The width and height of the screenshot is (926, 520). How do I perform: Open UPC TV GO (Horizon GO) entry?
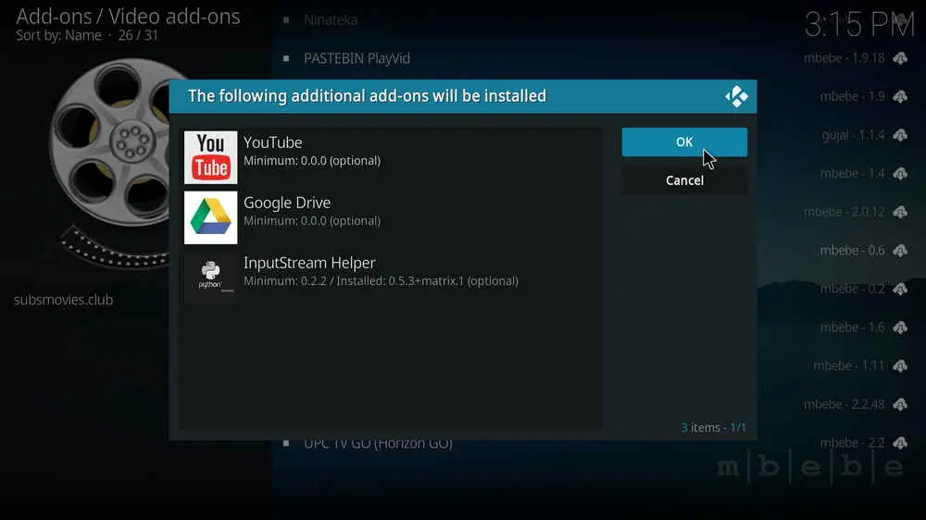[x=378, y=444]
